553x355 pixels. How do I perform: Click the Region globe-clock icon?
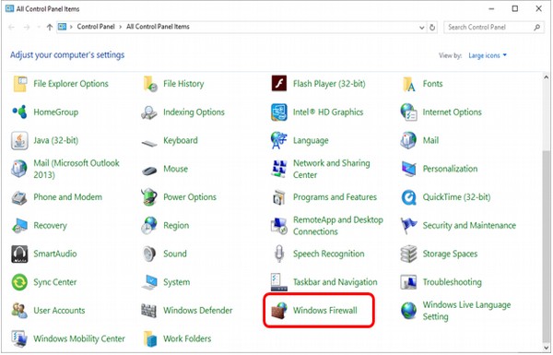(x=149, y=225)
